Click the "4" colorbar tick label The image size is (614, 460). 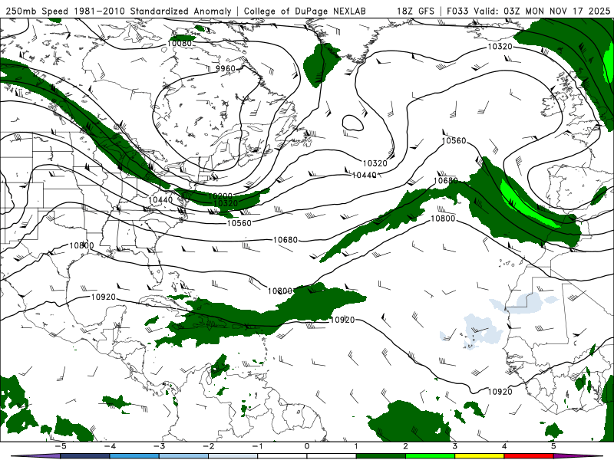(x=504, y=446)
